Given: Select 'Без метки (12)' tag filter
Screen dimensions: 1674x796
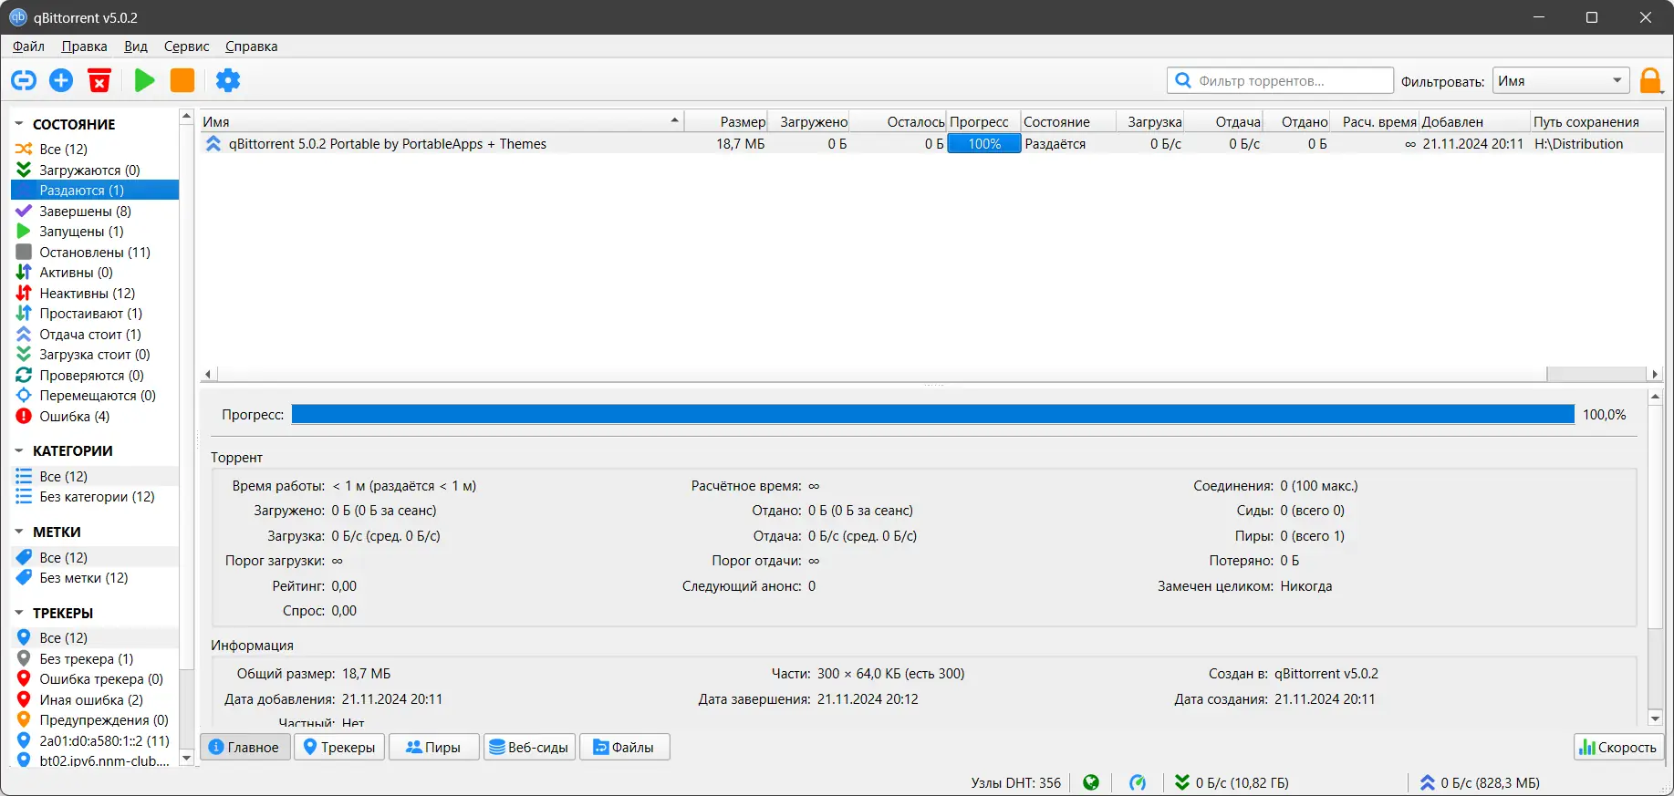Looking at the screenshot, I should pos(95,577).
